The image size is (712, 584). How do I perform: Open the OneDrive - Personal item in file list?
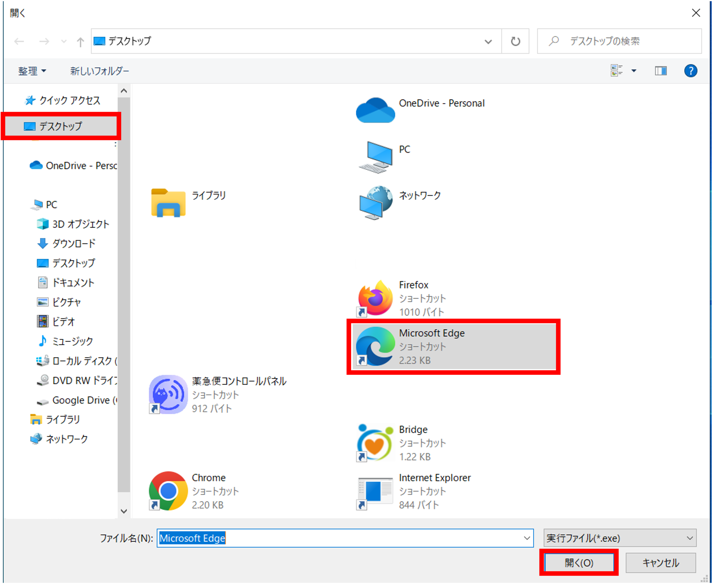[375, 110]
